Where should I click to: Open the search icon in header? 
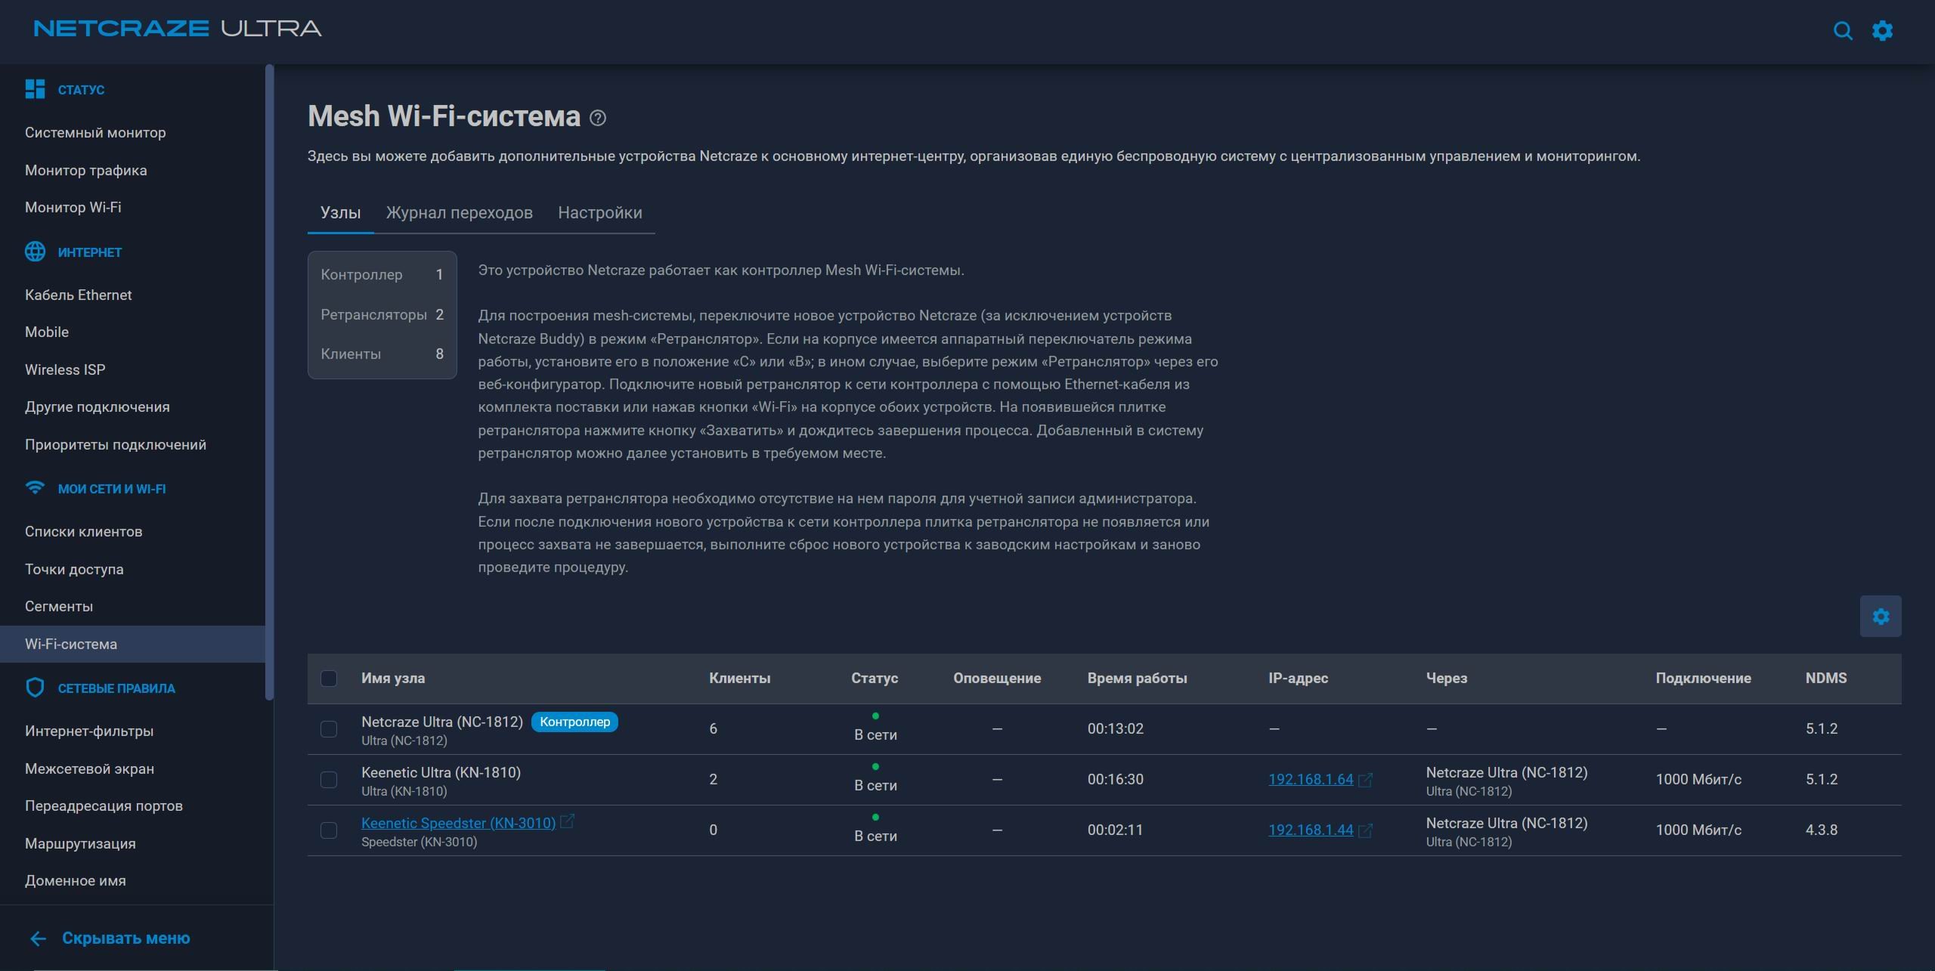[x=1843, y=31]
